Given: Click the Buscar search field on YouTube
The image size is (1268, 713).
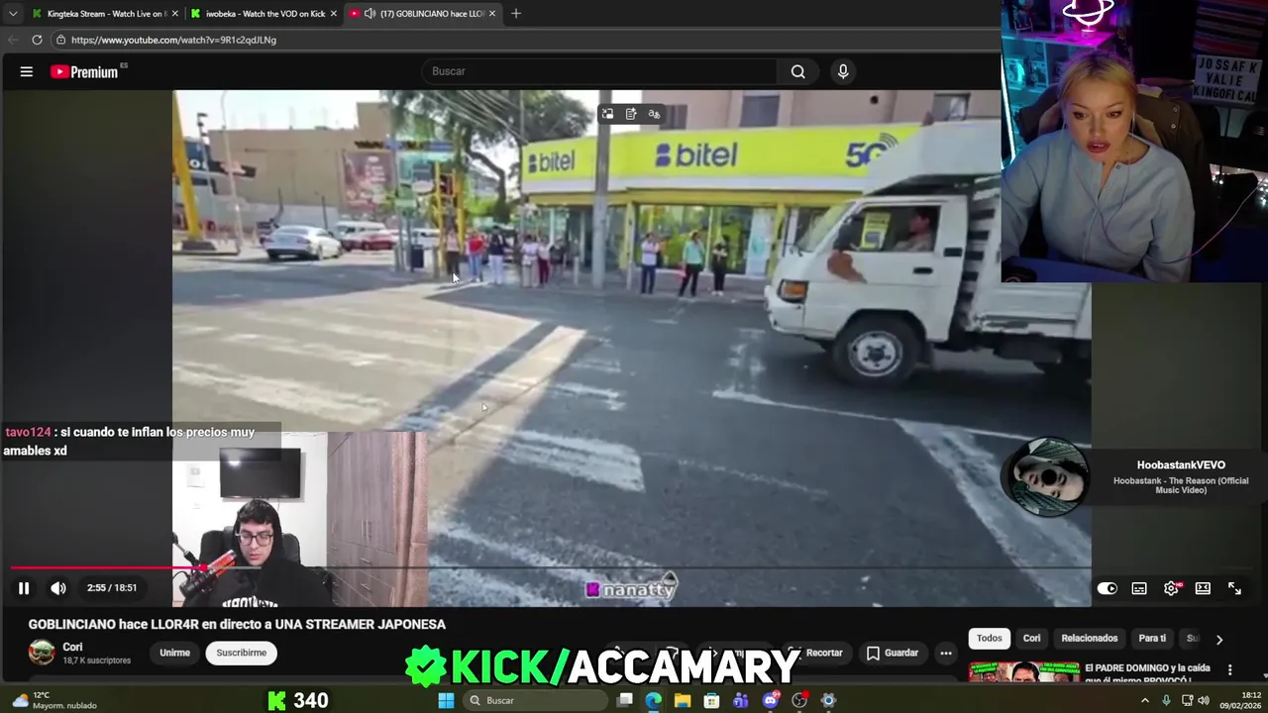Looking at the screenshot, I should 599,71.
